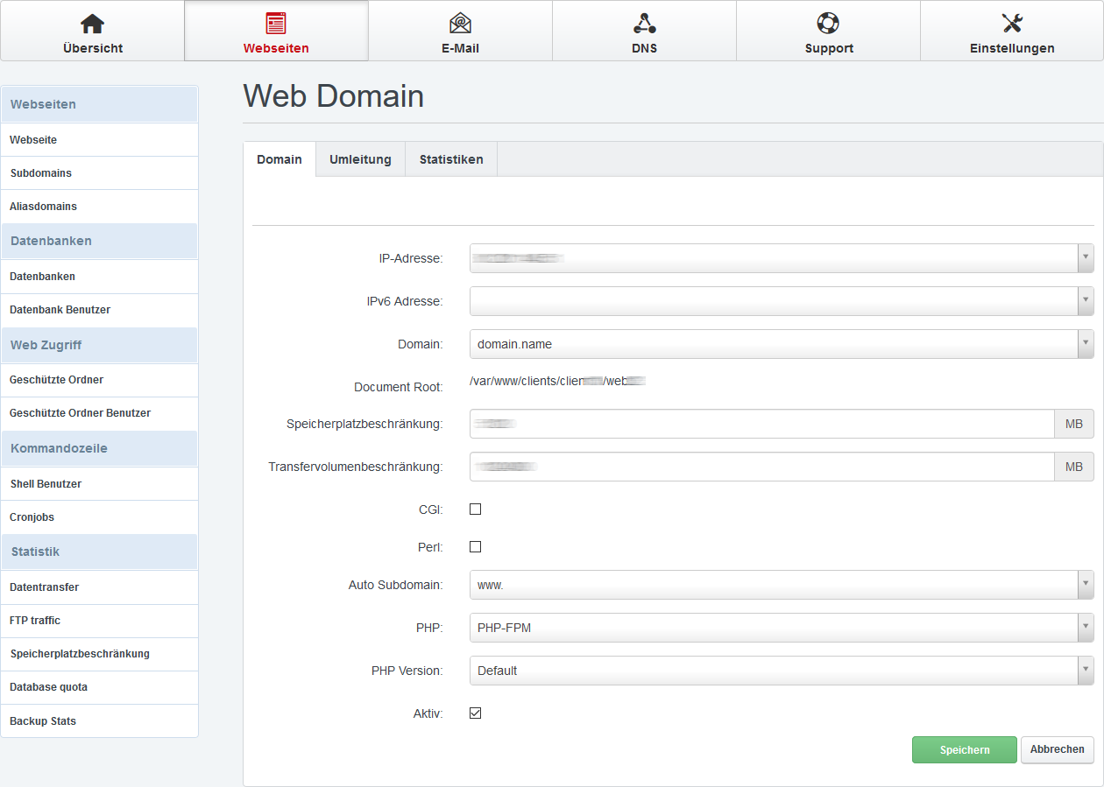Open Support using the globe icon
Screen dimensions: 1104x787
(x=828, y=23)
